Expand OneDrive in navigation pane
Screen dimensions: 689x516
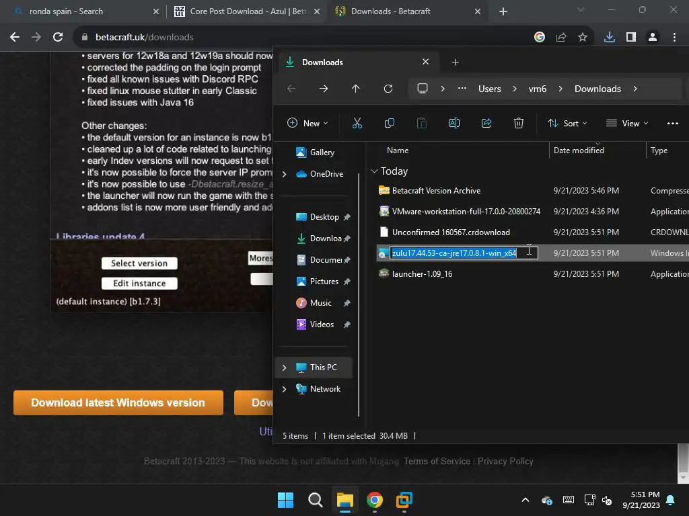(x=285, y=174)
